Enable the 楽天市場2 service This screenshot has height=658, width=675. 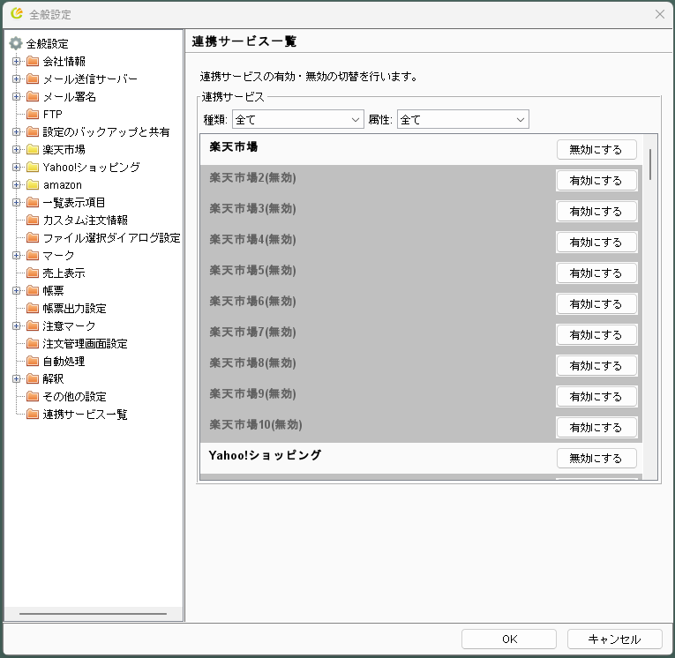596,180
